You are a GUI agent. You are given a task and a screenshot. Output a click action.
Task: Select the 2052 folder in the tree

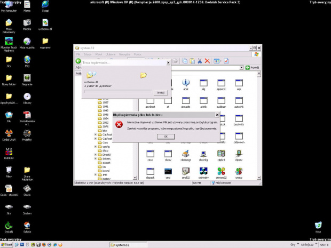103,123
